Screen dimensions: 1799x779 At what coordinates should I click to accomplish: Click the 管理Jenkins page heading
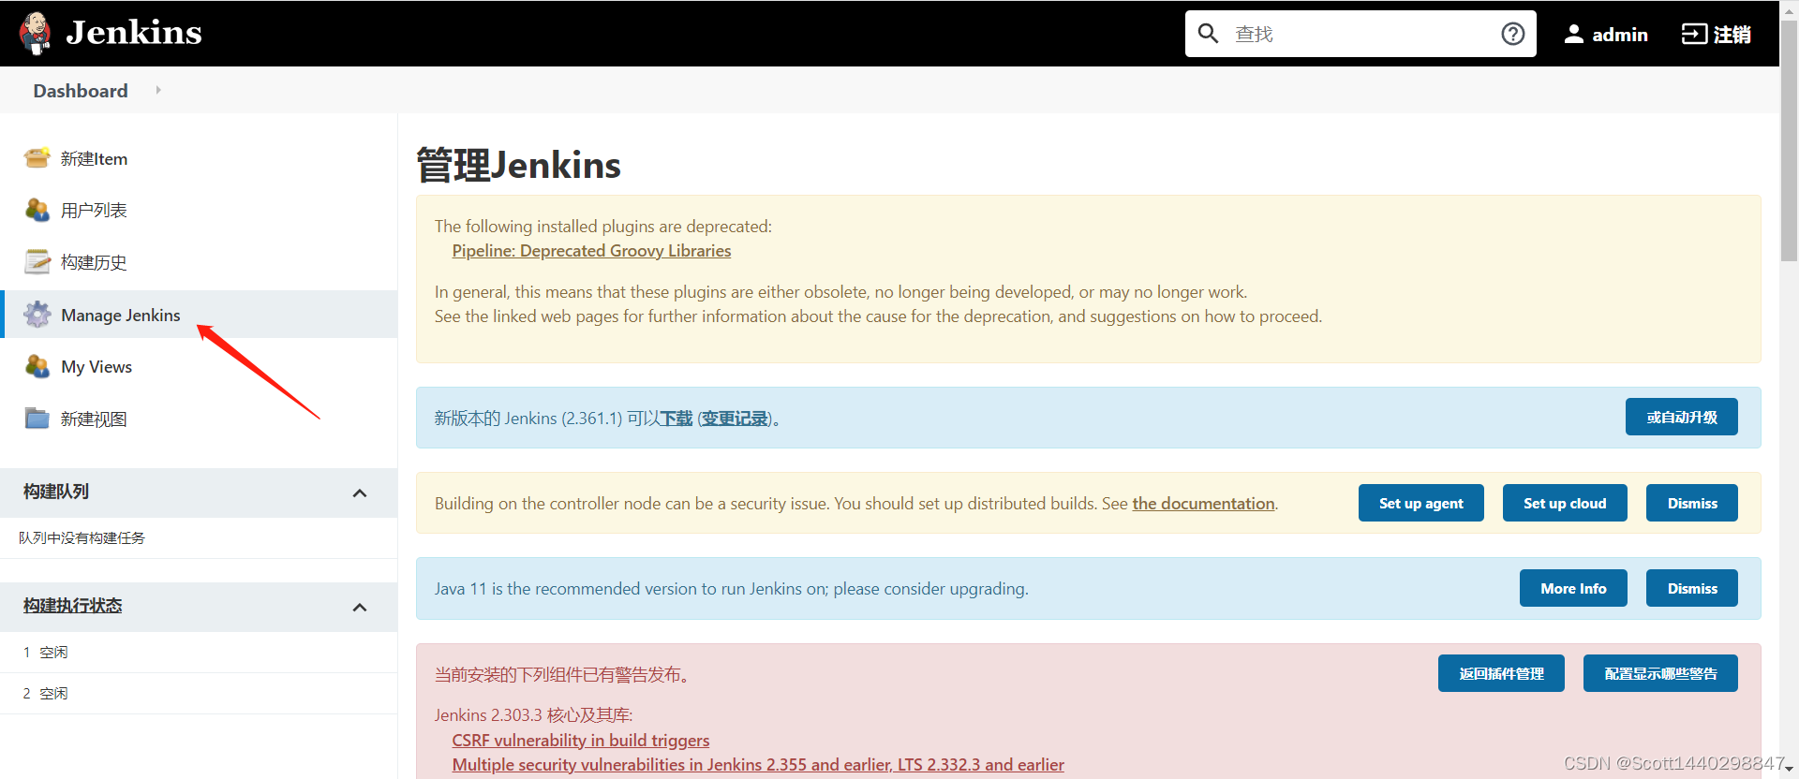click(518, 165)
